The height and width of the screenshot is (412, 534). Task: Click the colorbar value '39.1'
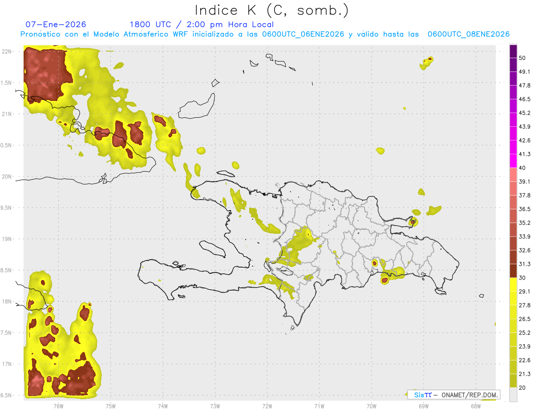pos(525,181)
